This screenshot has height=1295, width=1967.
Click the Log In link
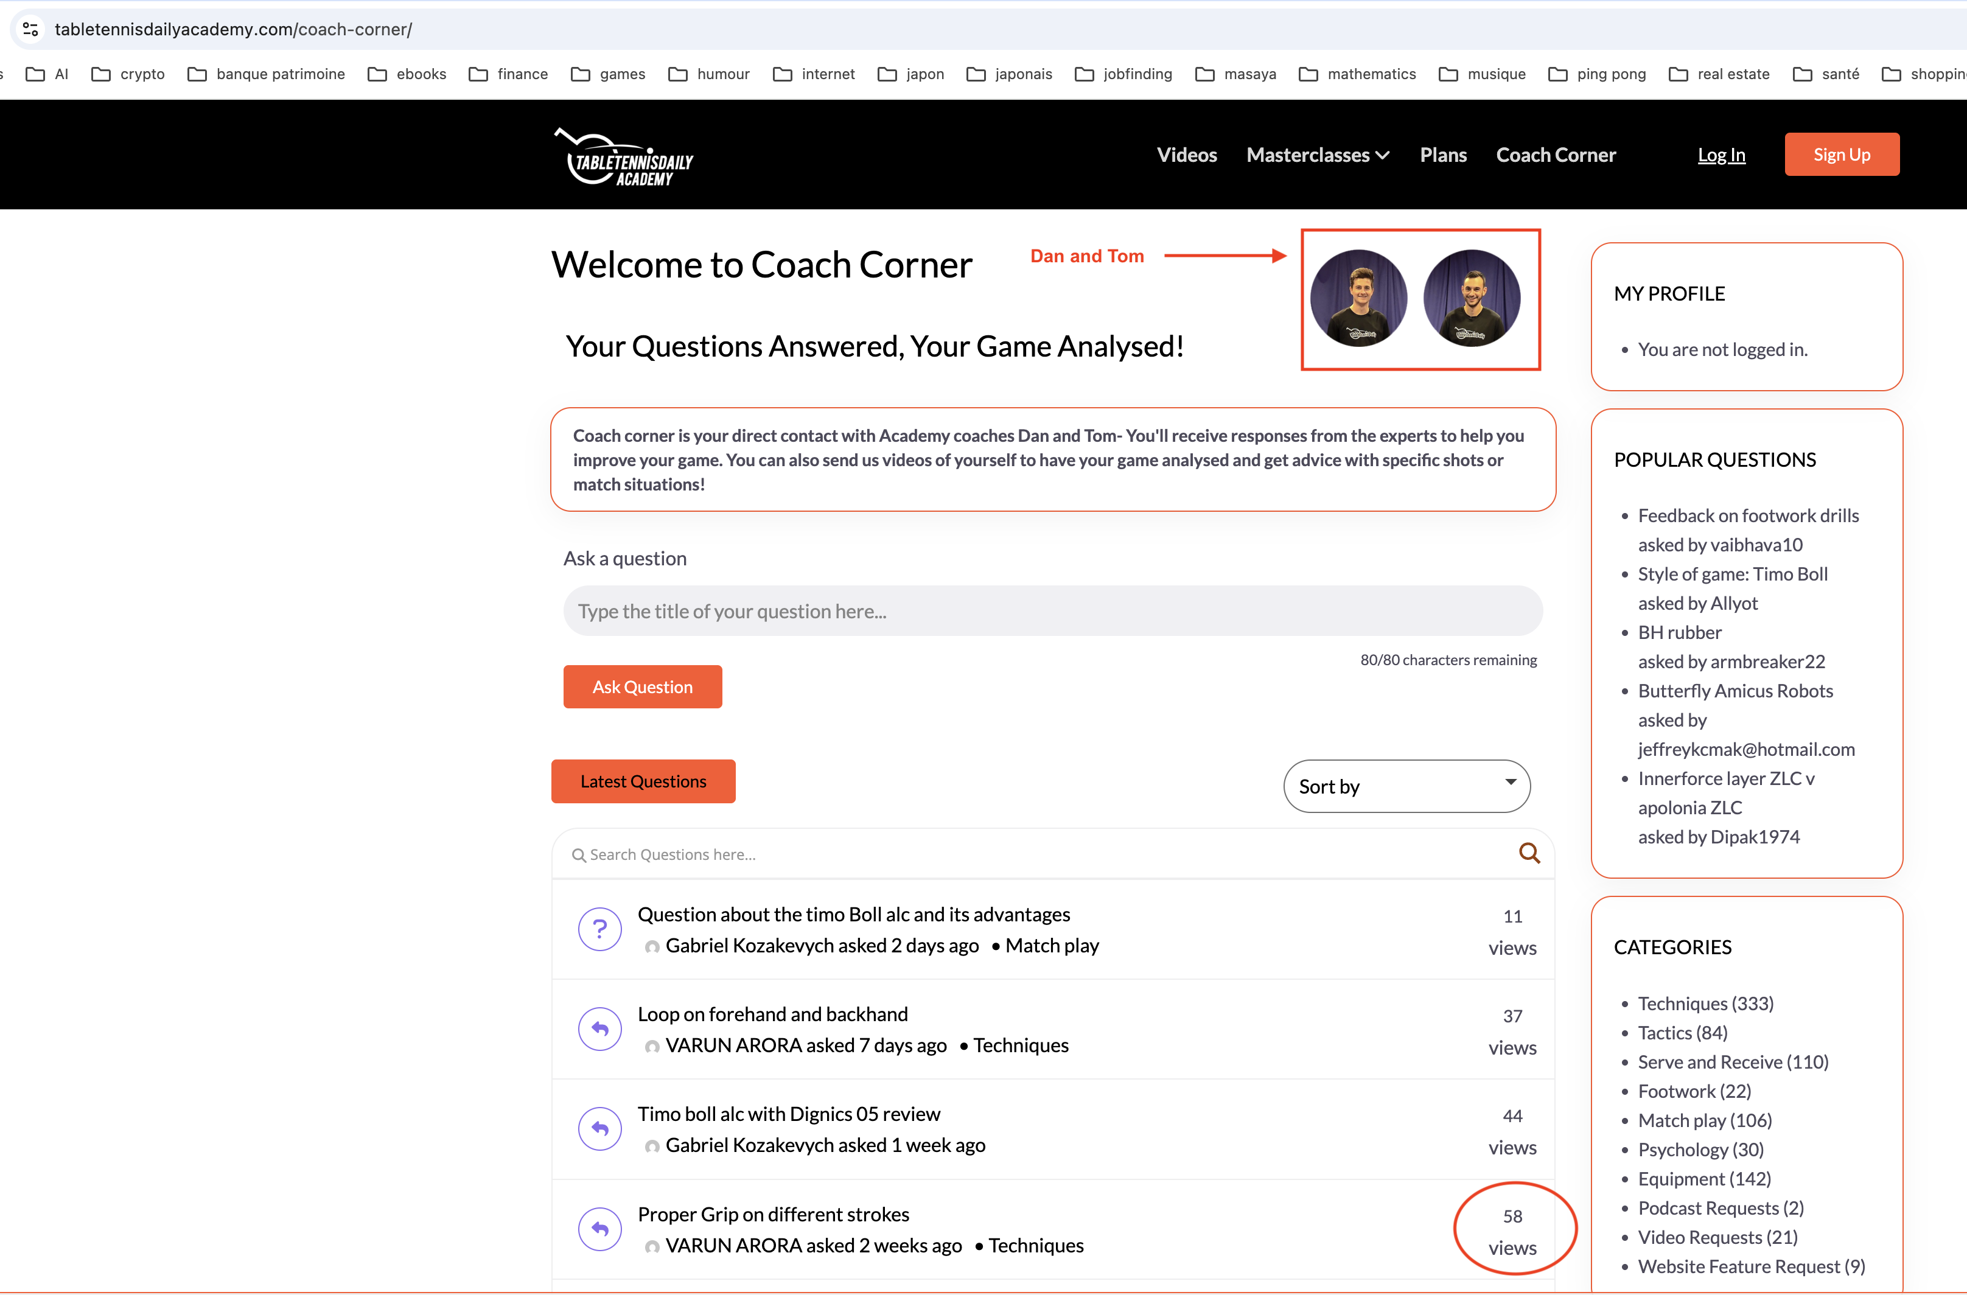point(1721,155)
